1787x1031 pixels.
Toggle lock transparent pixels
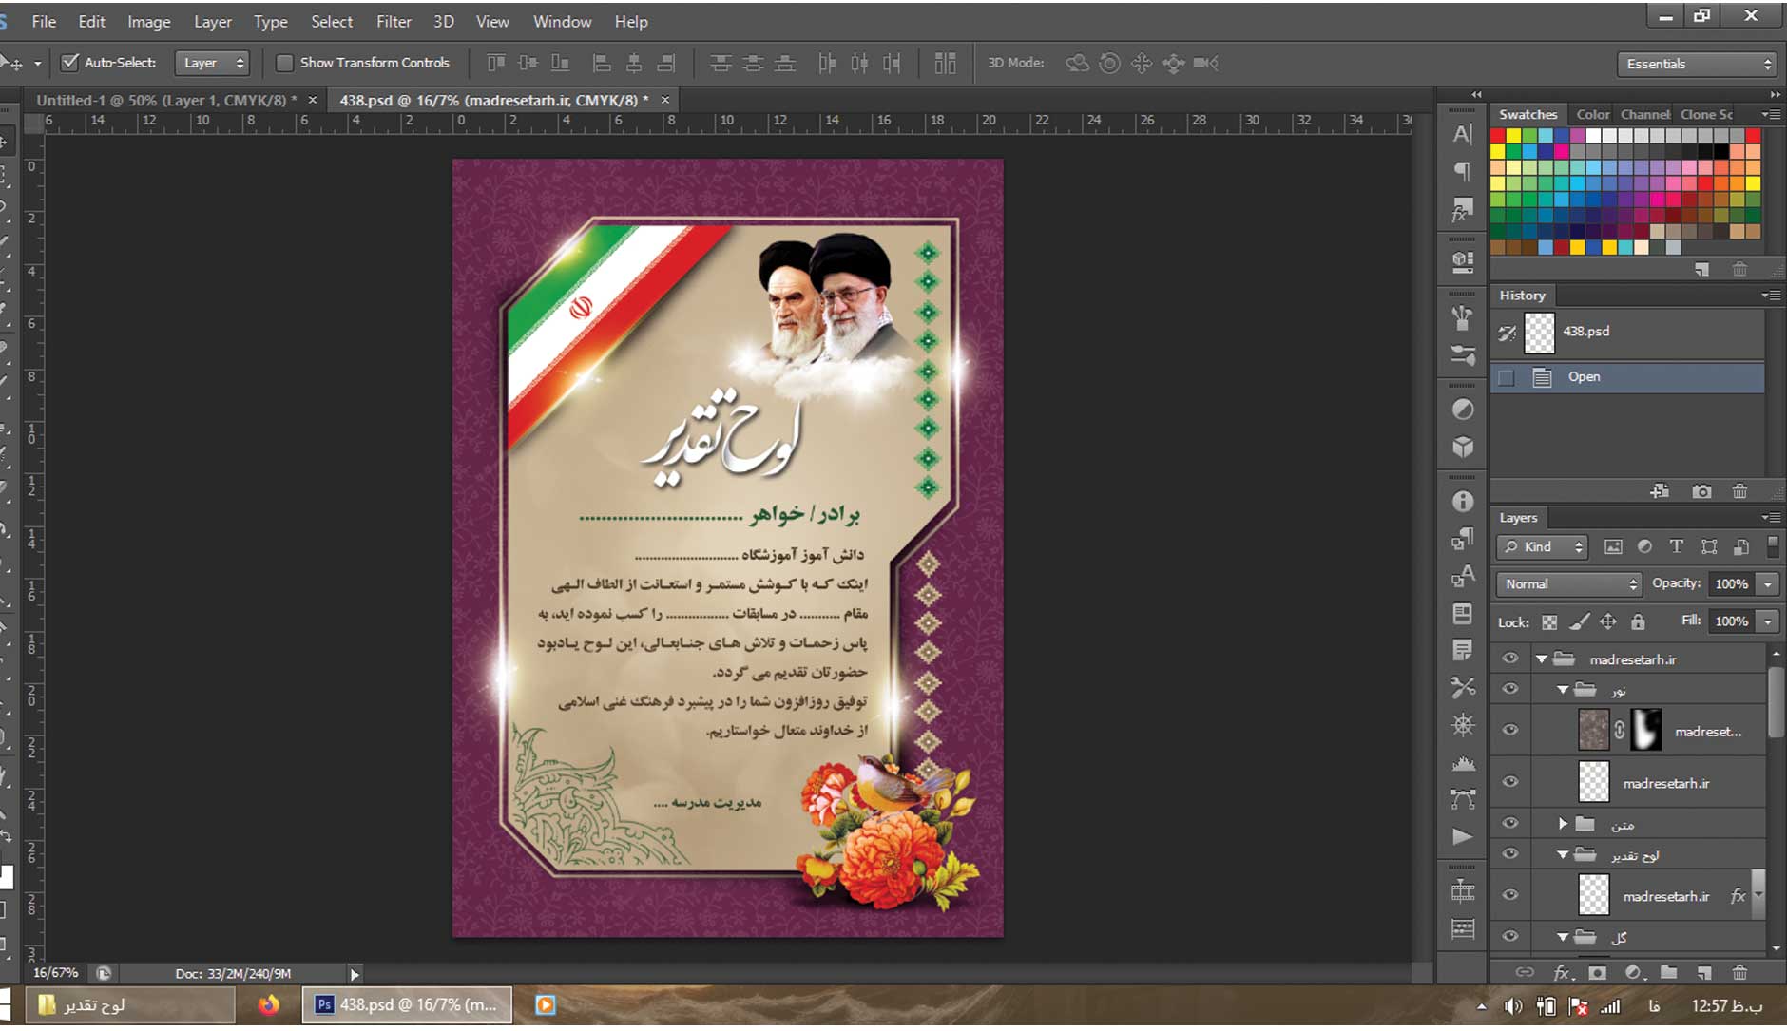point(1549,622)
